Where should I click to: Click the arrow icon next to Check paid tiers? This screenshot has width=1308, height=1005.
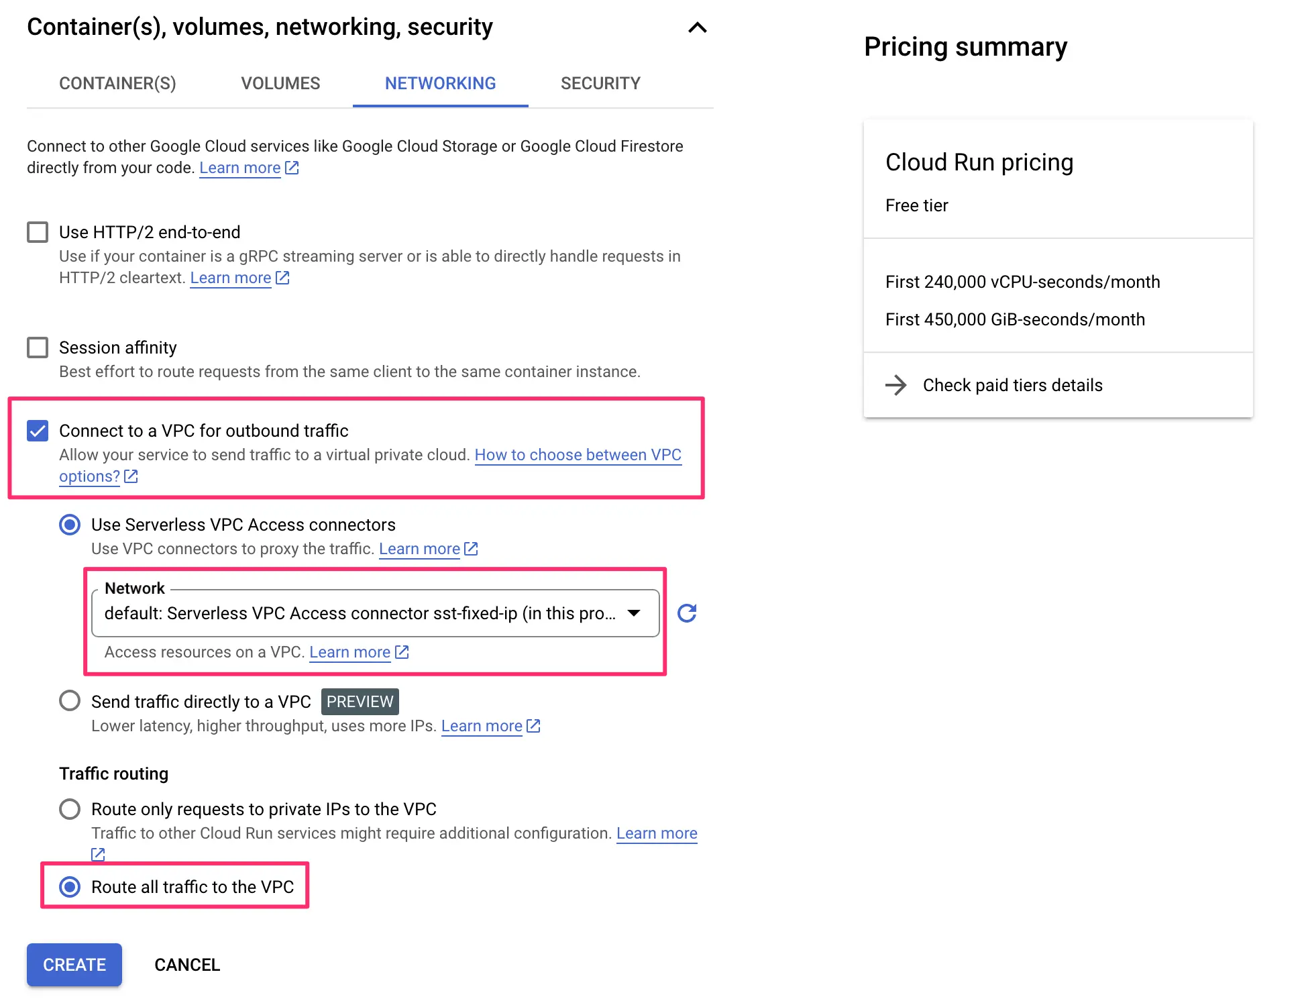(895, 385)
